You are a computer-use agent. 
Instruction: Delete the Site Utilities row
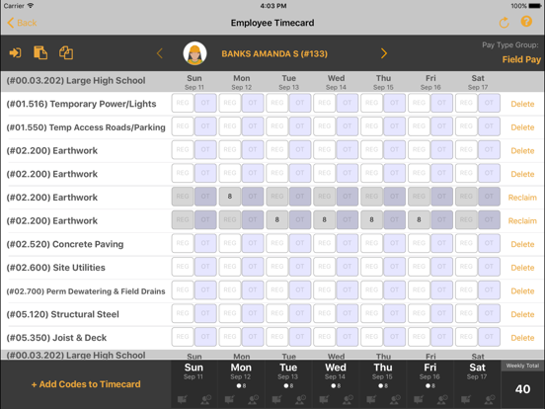click(522, 268)
